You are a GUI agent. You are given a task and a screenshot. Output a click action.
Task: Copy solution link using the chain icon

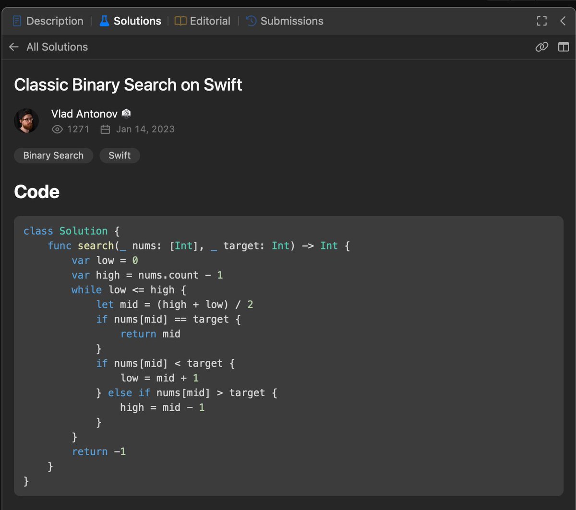tap(541, 47)
